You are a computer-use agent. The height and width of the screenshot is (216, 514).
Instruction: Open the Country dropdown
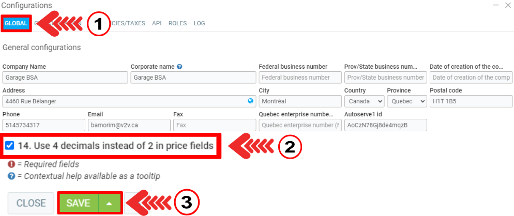[x=364, y=101]
